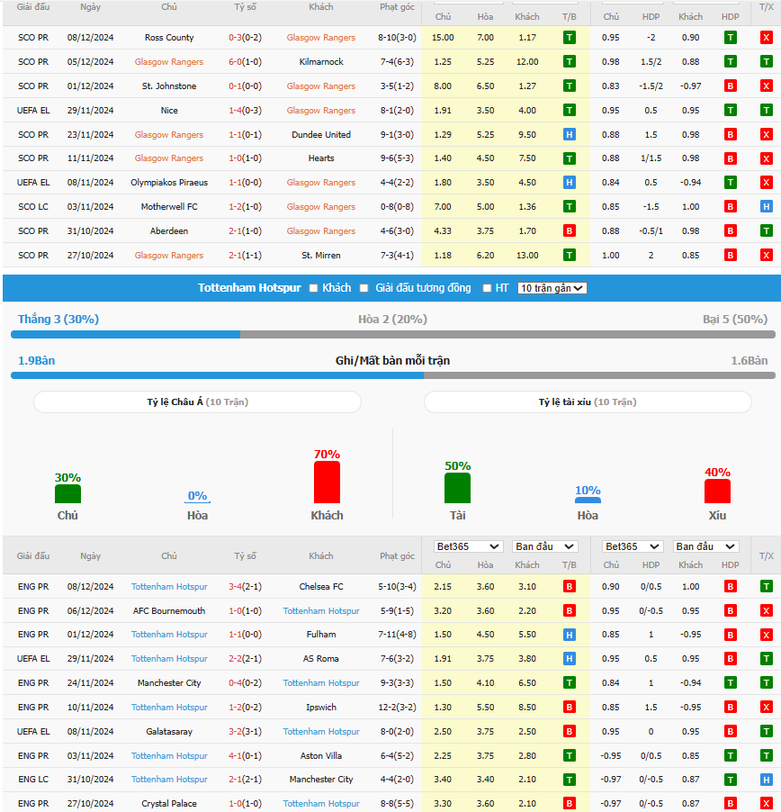
Task: Click green T badge in Aston Villa row's HDP column
Action: point(730,756)
